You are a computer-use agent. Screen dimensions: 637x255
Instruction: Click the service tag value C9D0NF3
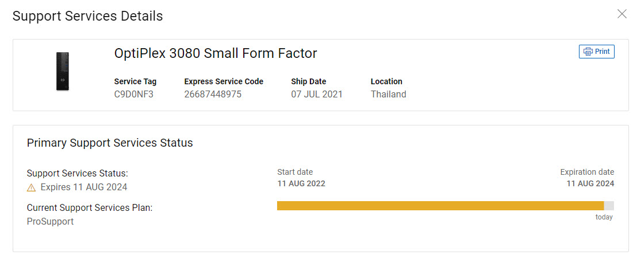point(134,94)
